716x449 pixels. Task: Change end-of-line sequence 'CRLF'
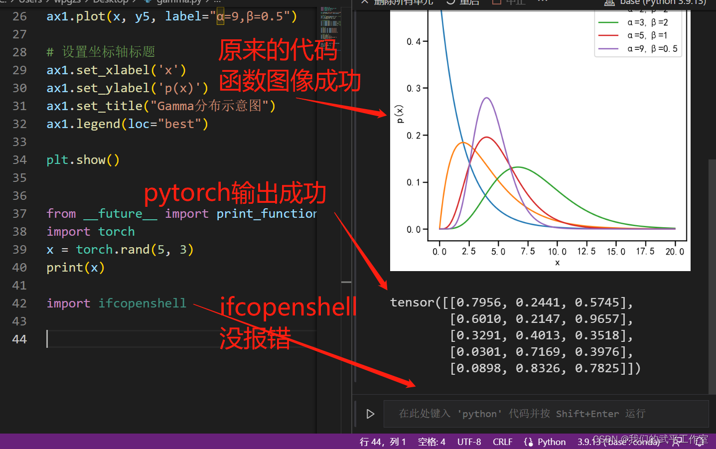503,442
